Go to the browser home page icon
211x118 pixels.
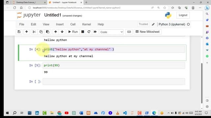pyautogui.click(x=21, y=8)
